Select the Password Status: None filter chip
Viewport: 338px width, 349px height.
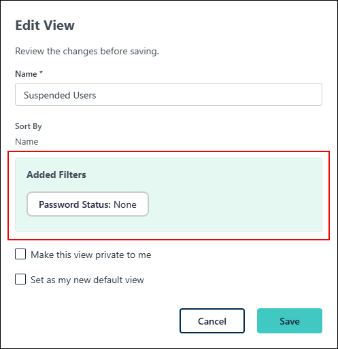coord(88,204)
